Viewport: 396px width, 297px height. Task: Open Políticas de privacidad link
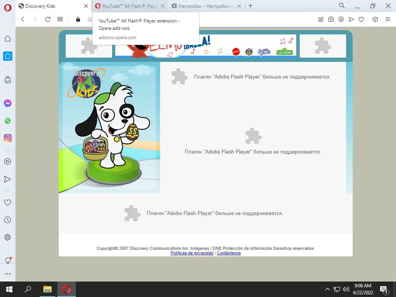(x=192, y=253)
